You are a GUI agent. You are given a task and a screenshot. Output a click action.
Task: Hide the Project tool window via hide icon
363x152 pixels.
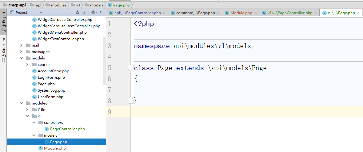(x=101, y=13)
